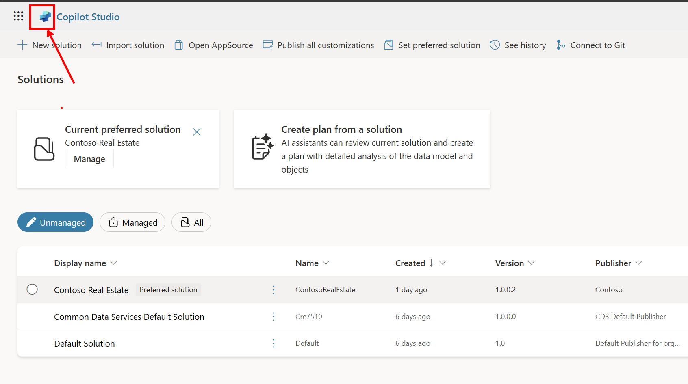Open the app launcher waffle grid
The image size is (688, 384).
point(18,16)
